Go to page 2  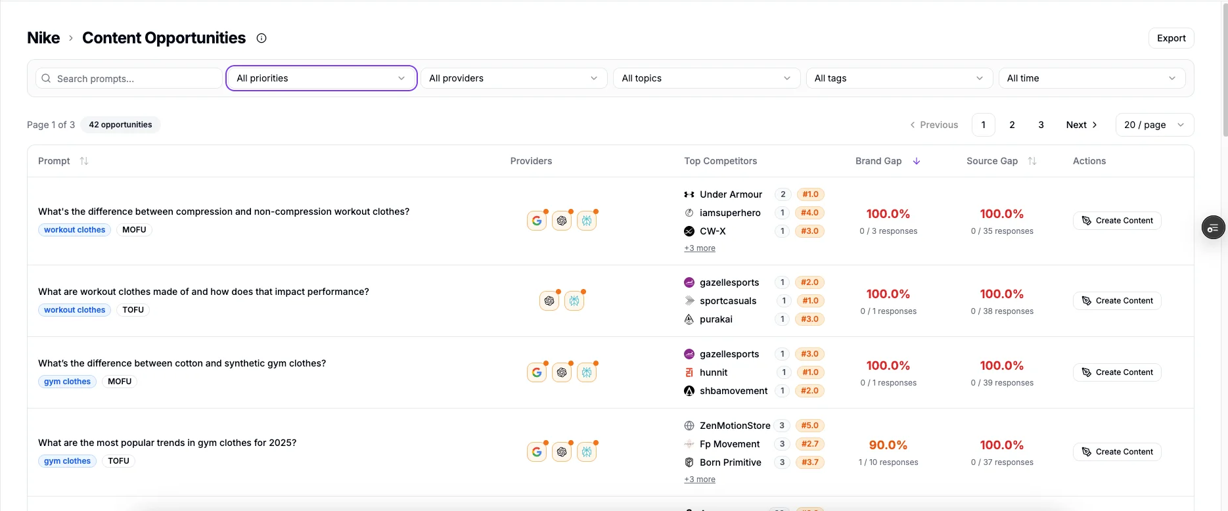(x=1012, y=125)
